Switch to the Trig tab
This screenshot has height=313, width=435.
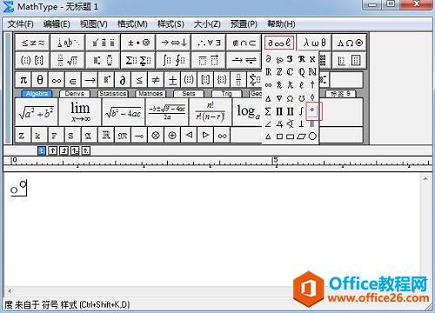click(226, 94)
